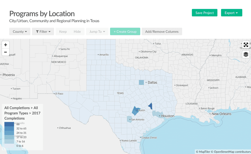
Task: Select the Hide option
Action: coord(77,31)
